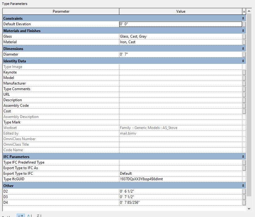This screenshot has width=255, height=217.
Task: Click the associate button for Diameter parameter
Action: pyautogui.click(x=244, y=54)
